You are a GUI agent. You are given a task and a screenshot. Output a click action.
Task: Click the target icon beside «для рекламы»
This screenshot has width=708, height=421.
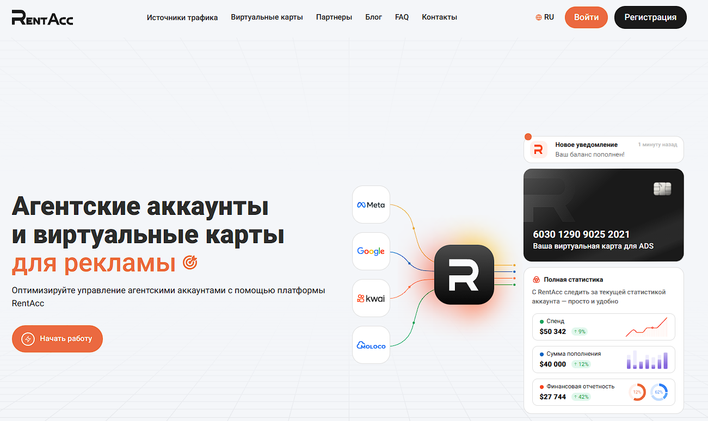(x=190, y=263)
